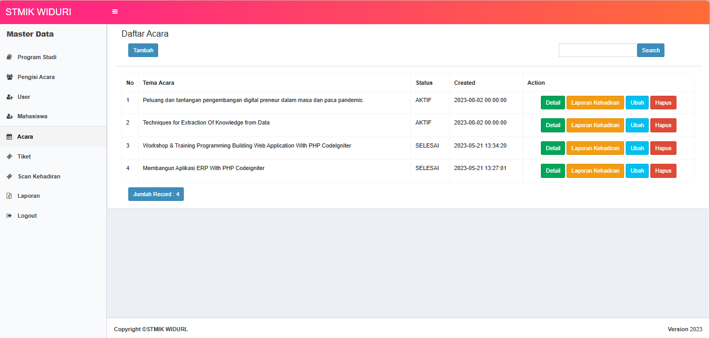The width and height of the screenshot is (710, 338).
Task: Click the Pengisi Acara group icon
Action: coord(9,77)
